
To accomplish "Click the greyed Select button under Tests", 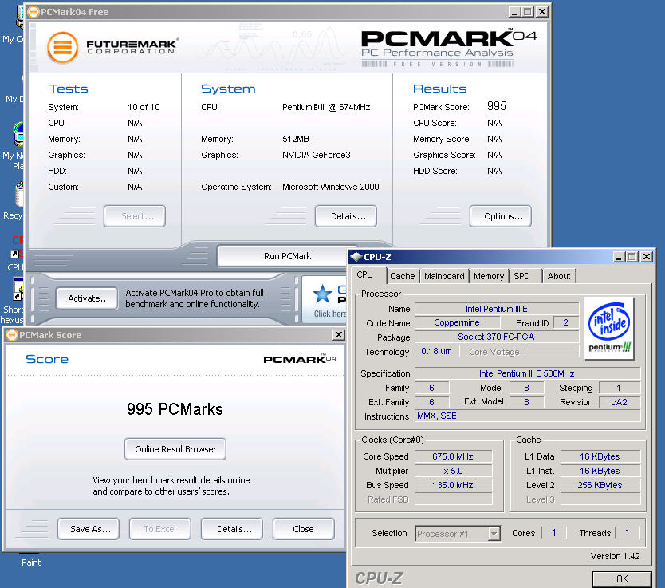I will [x=135, y=216].
